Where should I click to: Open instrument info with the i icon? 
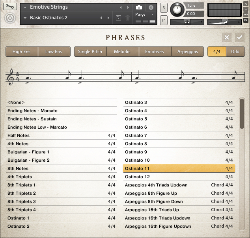coord(151,7)
